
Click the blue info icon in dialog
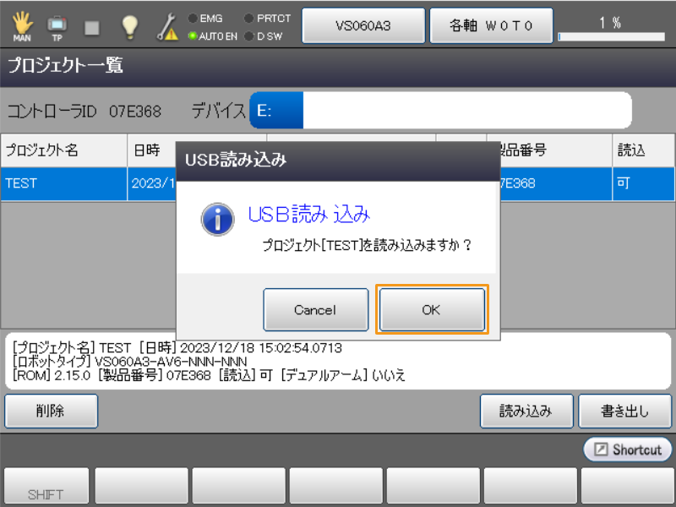pos(218,219)
